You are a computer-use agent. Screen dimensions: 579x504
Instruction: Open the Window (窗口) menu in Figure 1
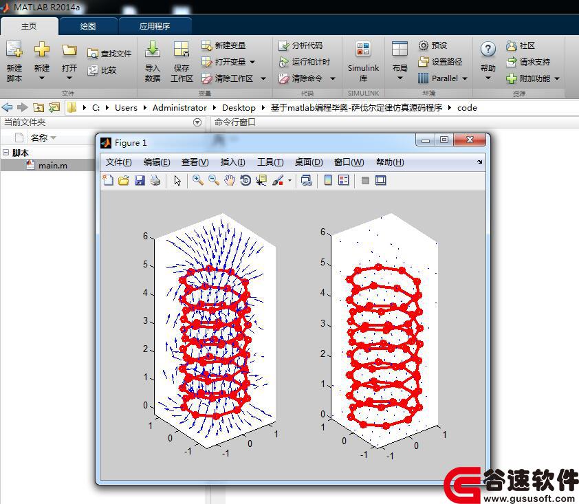tap(349, 162)
